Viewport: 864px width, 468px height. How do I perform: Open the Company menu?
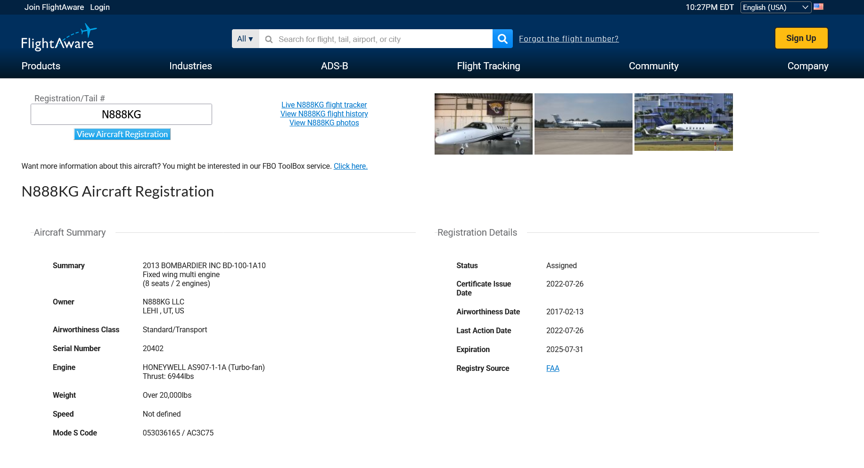[x=808, y=66]
